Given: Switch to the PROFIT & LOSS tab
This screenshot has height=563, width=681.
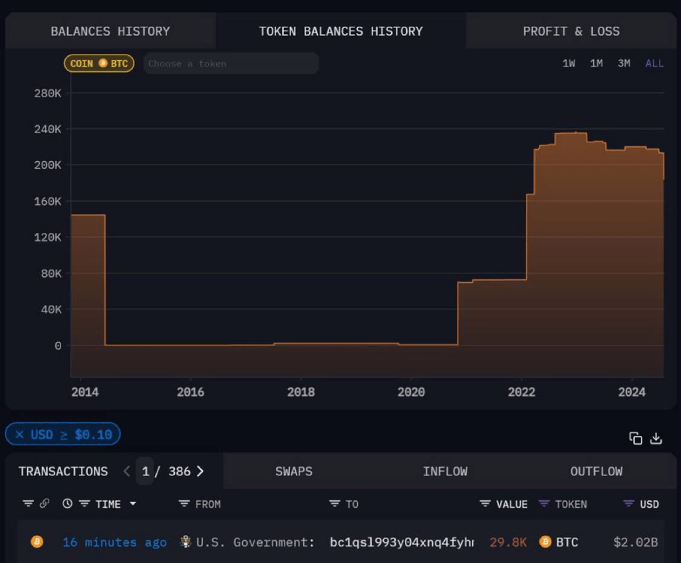Looking at the screenshot, I should click(571, 31).
